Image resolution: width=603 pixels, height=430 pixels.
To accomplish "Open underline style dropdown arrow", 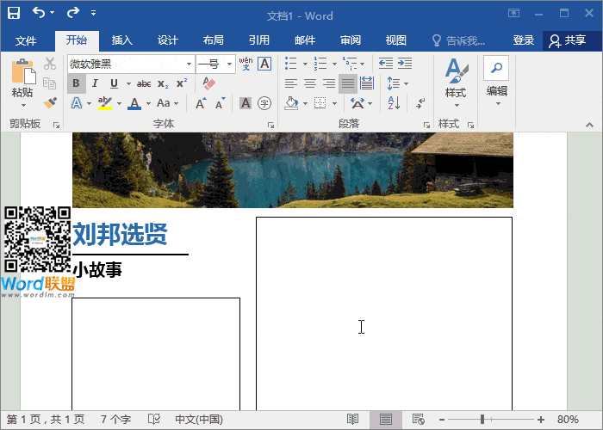I will pyautogui.click(x=128, y=83).
